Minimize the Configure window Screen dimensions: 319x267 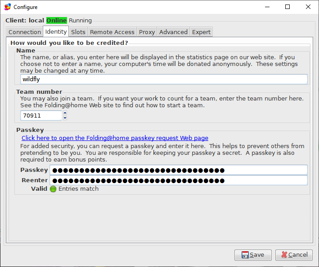pos(267,7)
